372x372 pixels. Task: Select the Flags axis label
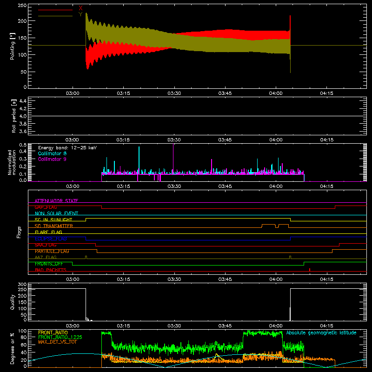coord(19,232)
